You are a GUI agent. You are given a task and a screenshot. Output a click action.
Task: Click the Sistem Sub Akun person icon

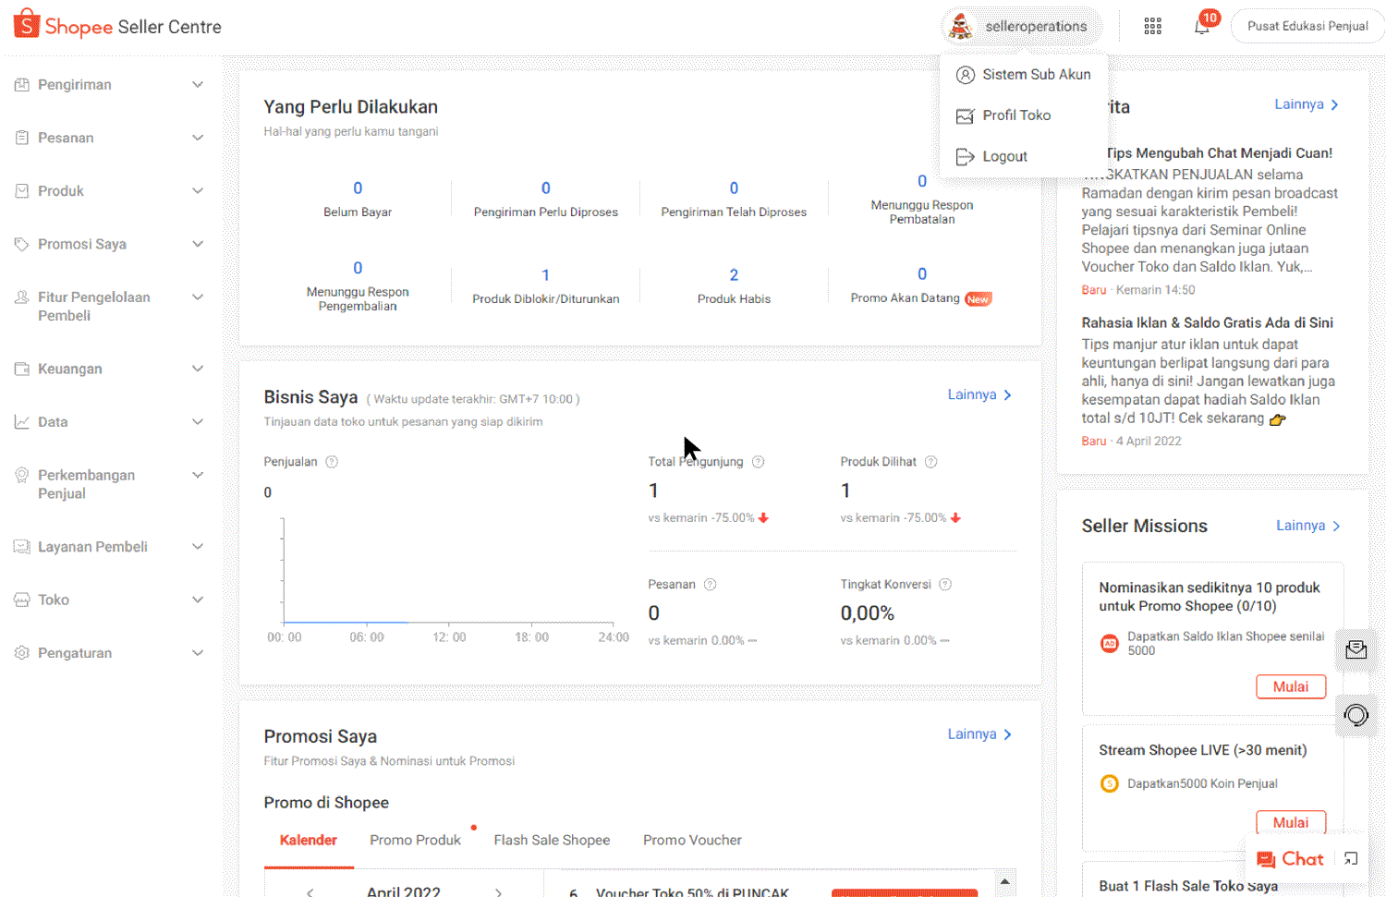tap(966, 75)
